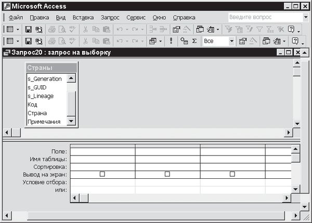Viewport: 312px width, 223px height.
Task: Click the Save icon on the query design toolbar
Action: tap(29, 41)
